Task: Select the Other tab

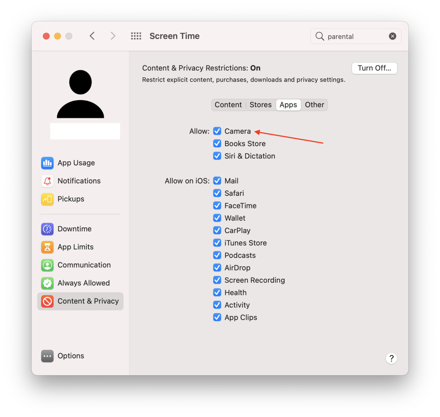Action: [314, 105]
